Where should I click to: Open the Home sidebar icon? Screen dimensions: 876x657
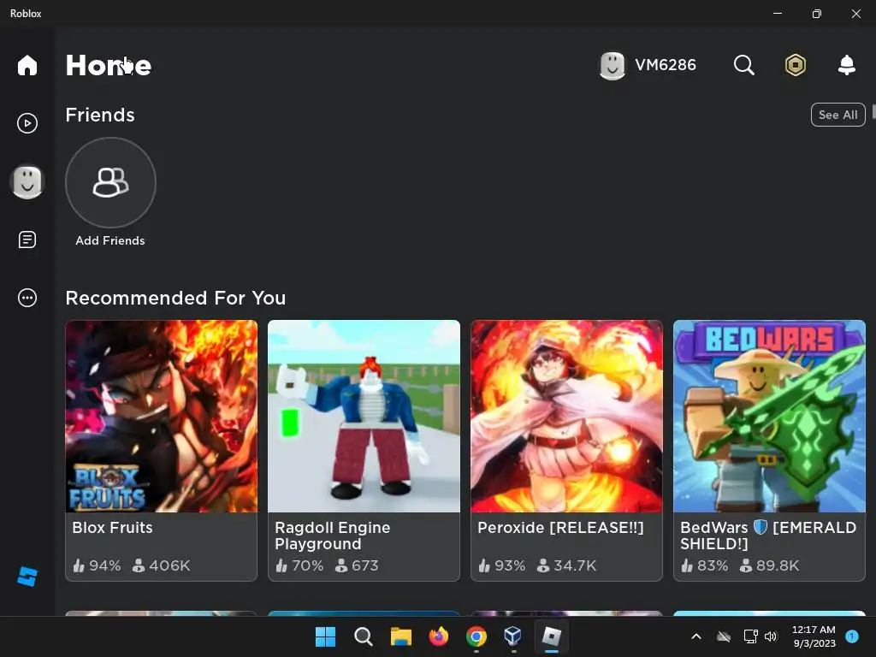27,65
